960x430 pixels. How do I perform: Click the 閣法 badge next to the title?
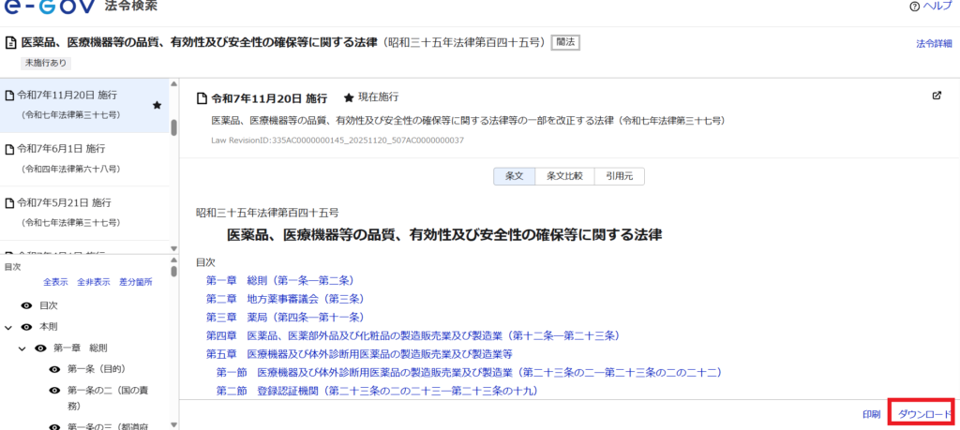[564, 42]
